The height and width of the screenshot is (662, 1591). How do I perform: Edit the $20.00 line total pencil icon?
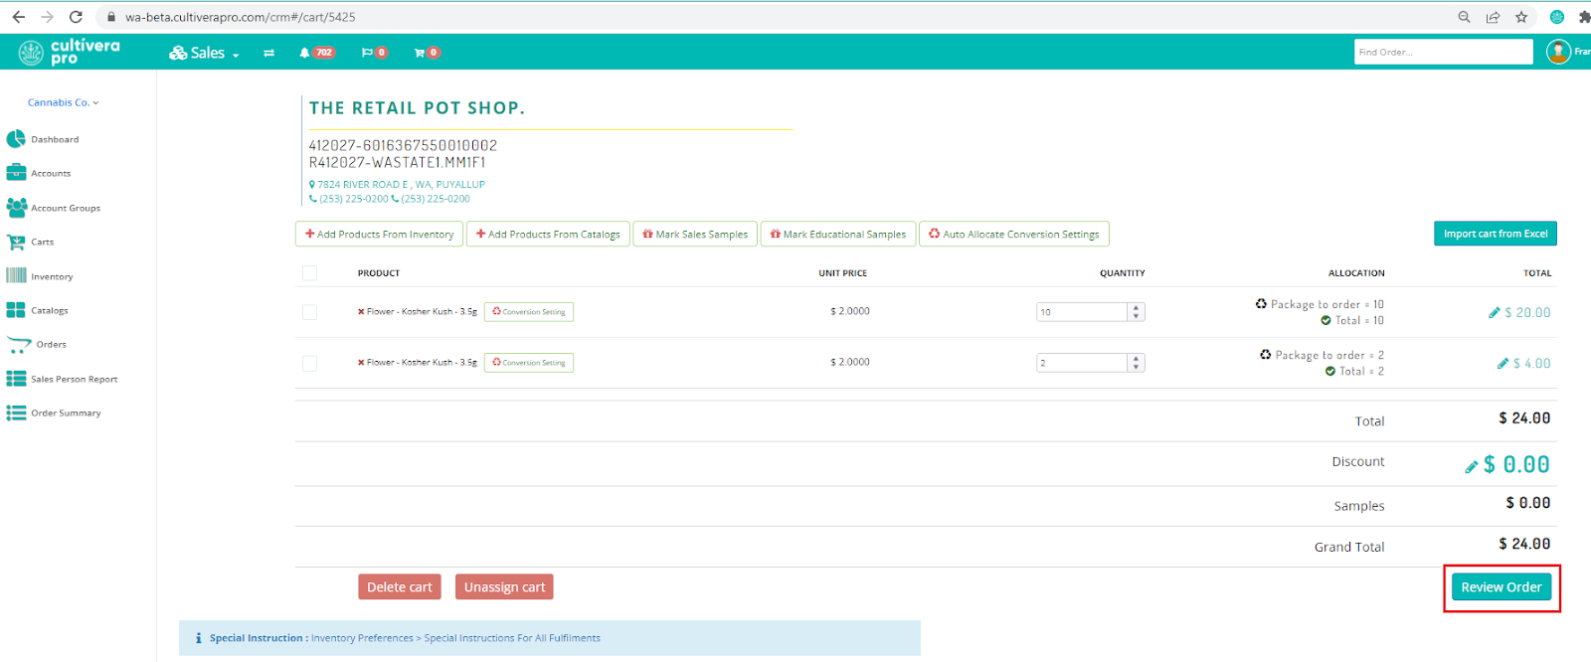tap(1494, 313)
